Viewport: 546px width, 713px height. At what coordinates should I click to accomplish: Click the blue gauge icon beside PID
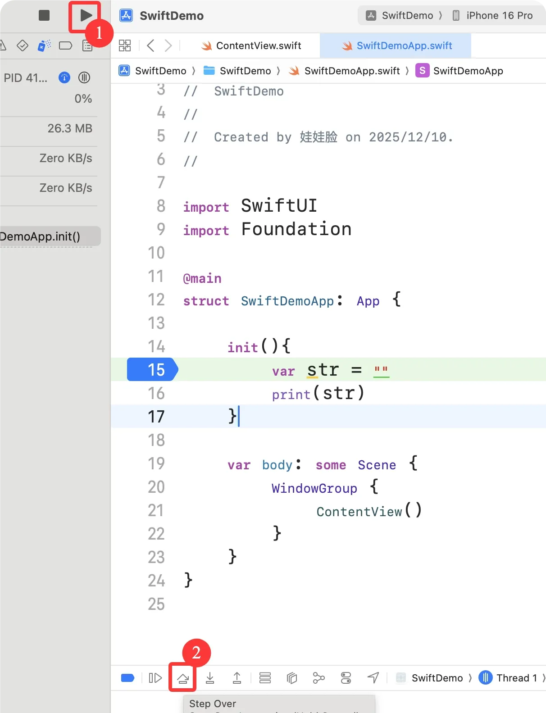click(x=64, y=77)
